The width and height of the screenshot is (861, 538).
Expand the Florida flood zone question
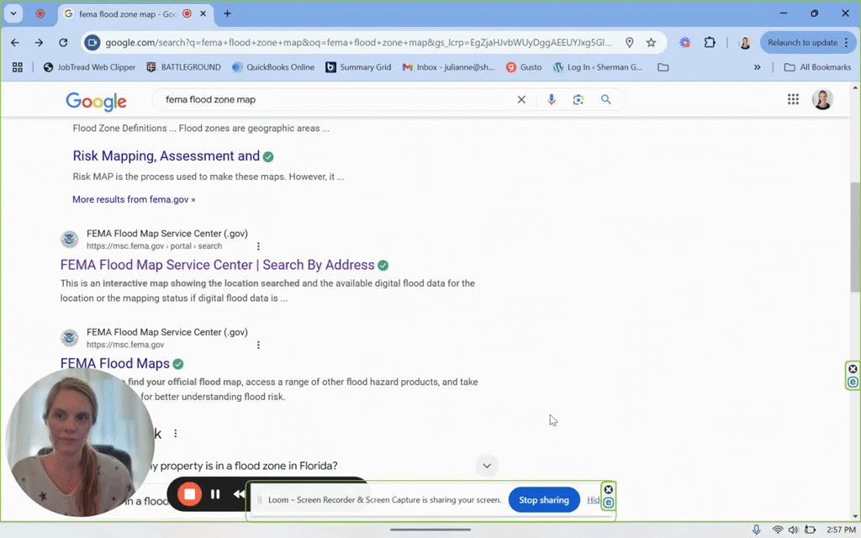tap(486, 466)
